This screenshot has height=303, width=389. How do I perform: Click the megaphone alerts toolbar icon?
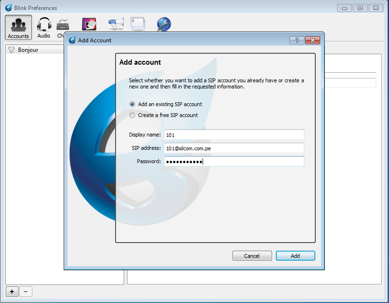tap(116, 24)
